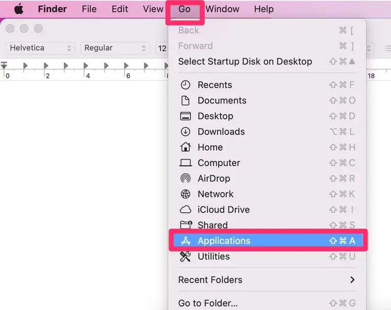Select Applications from the Go menu
Screen dimensions: 391x310
(224, 241)
